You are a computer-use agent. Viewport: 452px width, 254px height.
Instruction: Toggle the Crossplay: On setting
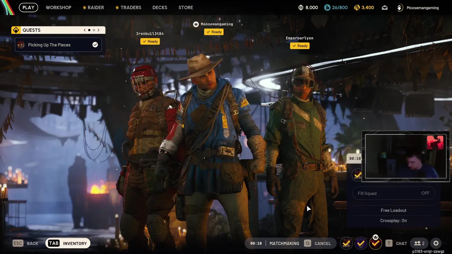click(x=393, y=220)
